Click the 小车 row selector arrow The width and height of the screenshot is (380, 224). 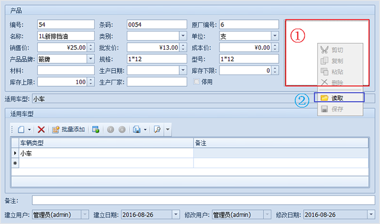(x=15, y=153)
